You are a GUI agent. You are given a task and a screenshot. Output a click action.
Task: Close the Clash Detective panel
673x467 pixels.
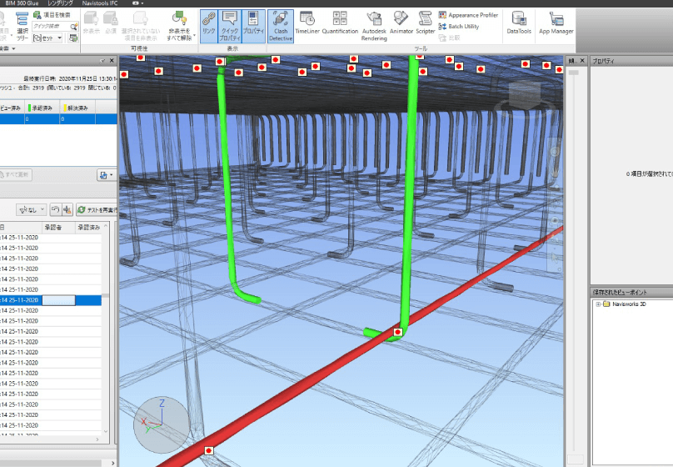pos(112,61)
